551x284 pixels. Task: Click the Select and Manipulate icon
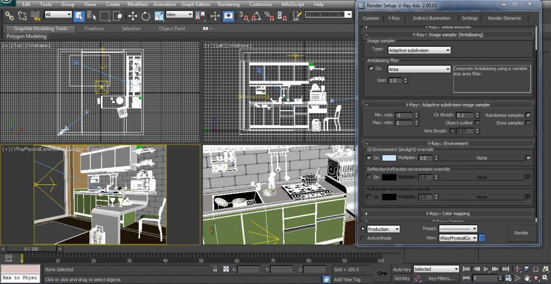pos(215,15)
